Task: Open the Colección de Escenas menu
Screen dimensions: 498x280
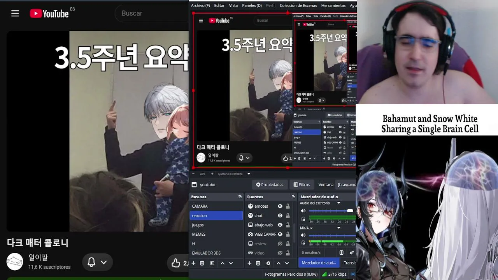Action: (298, 5)
